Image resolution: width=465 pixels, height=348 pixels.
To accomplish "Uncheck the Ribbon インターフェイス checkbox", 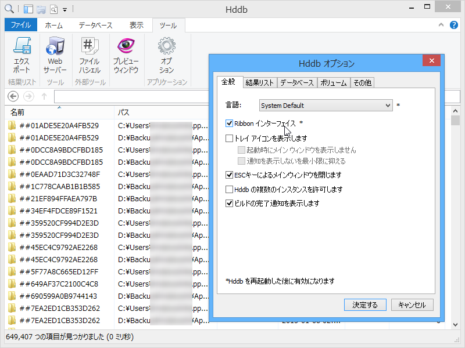I will click(229, 124).
